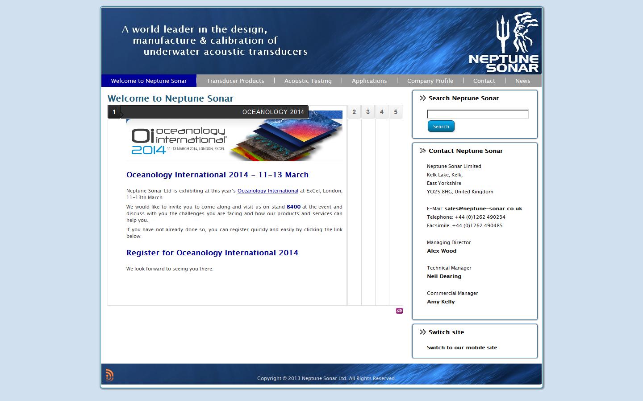This screenshot has height=401, width=643.
Task: Open the Applications section
Action: click(369, 81)
